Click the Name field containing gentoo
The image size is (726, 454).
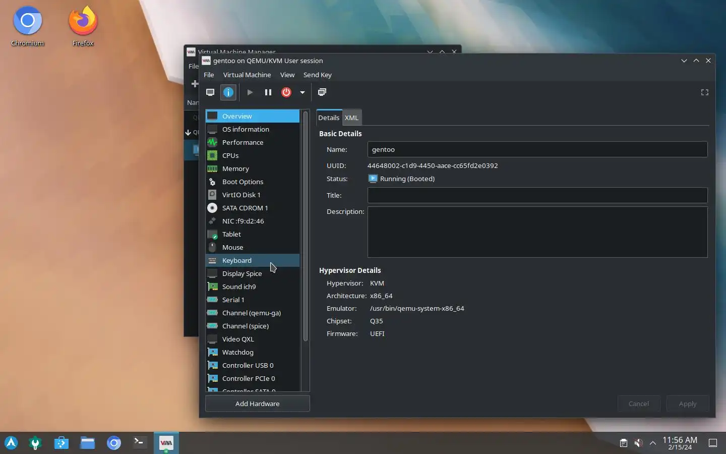click(x=537, y=149)
